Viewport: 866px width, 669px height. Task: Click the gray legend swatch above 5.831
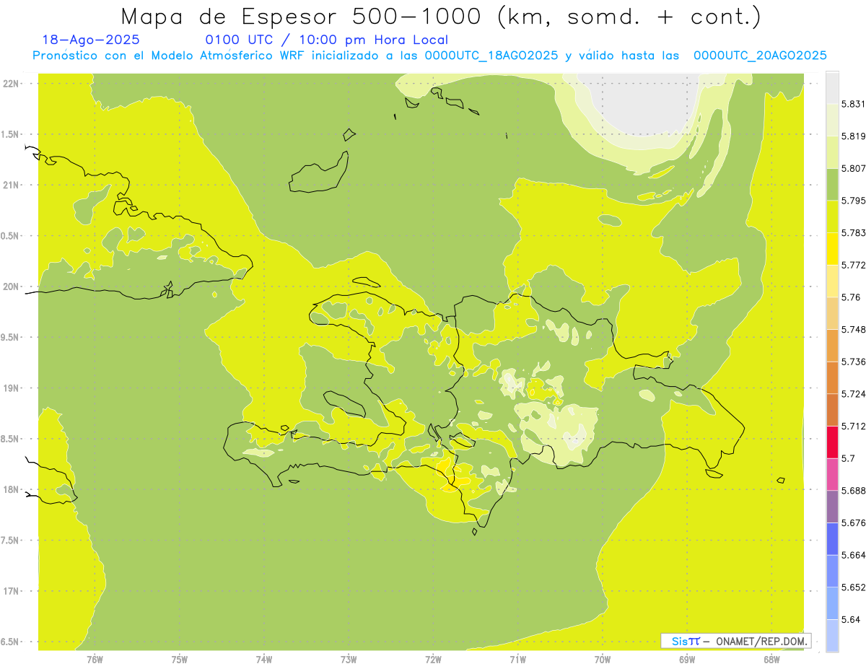(x=832, y=87)
